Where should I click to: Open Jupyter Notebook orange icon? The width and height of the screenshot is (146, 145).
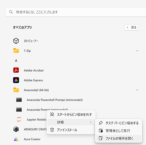19,119
